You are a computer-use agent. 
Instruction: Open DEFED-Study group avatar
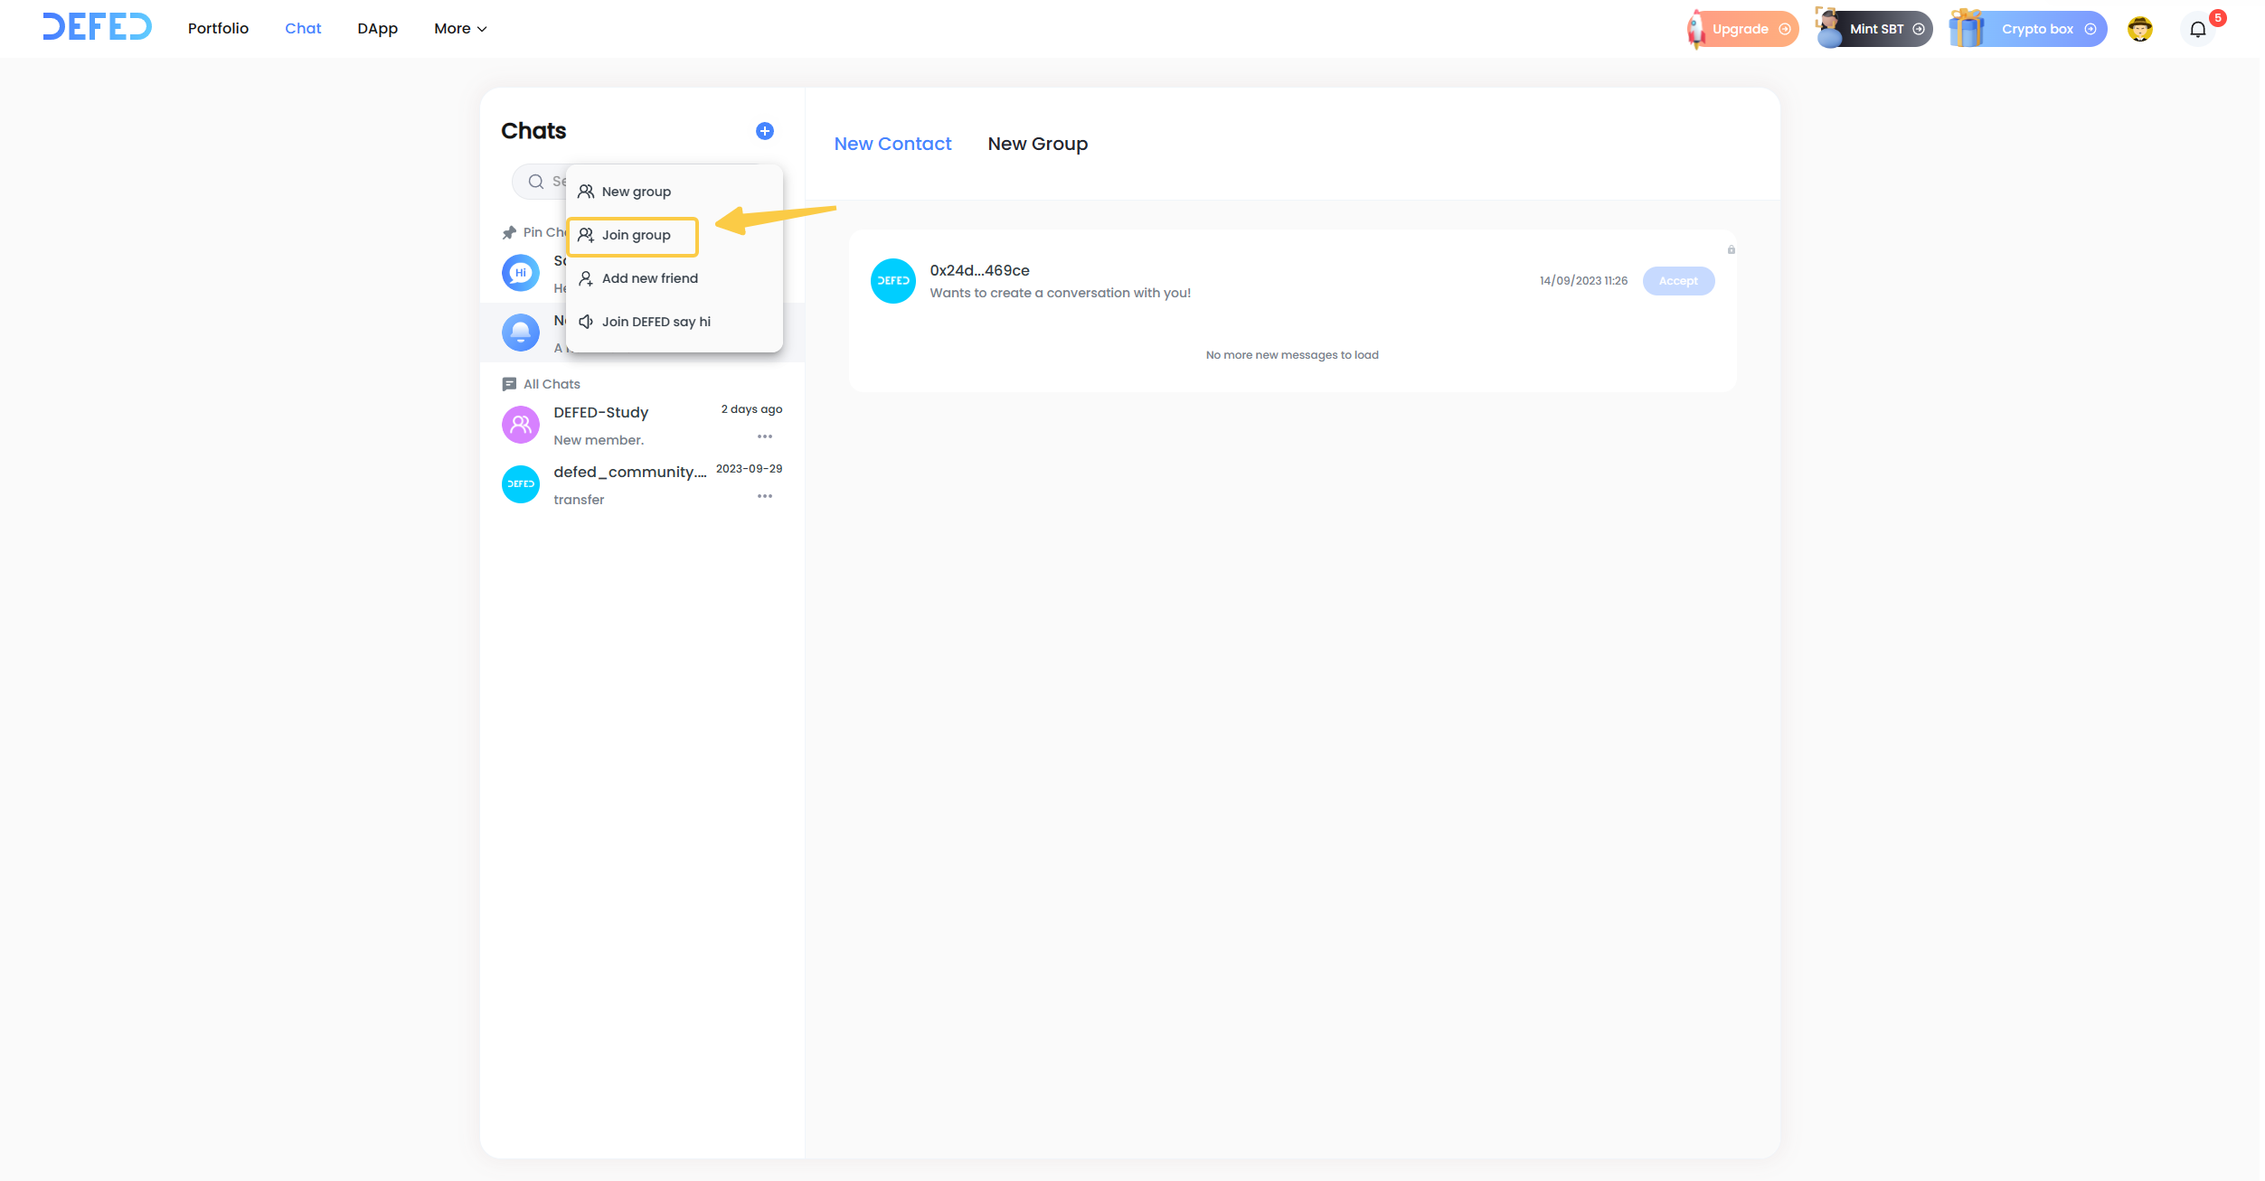tap(520, 425)
